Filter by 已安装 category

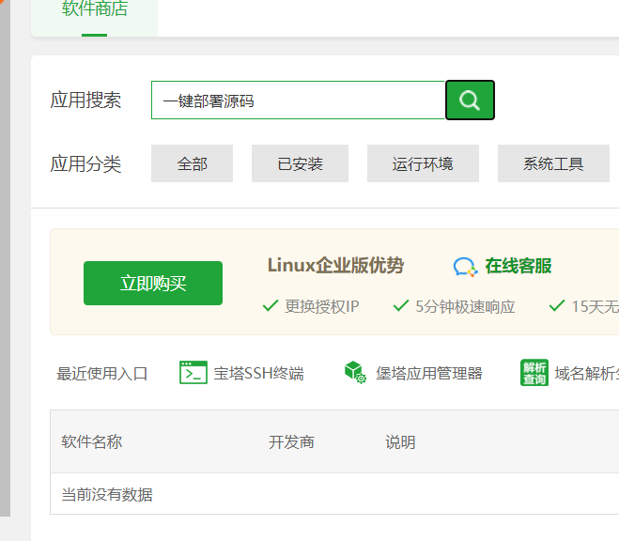point(300,163)
